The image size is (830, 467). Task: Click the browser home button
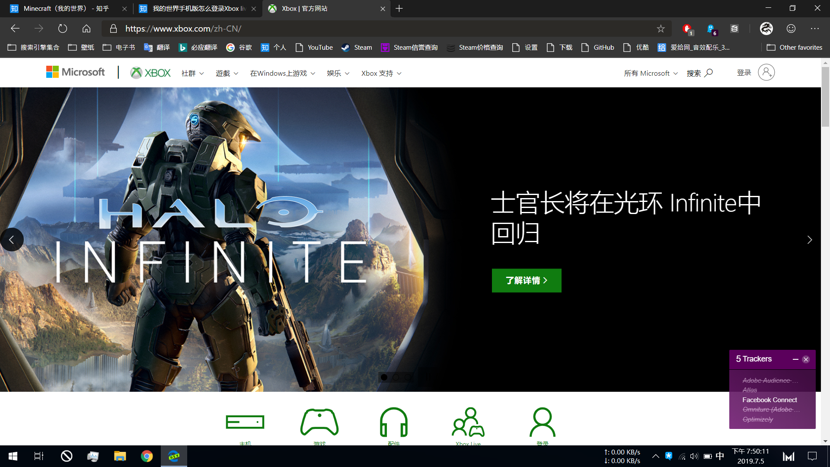click(x=86, y=29)
